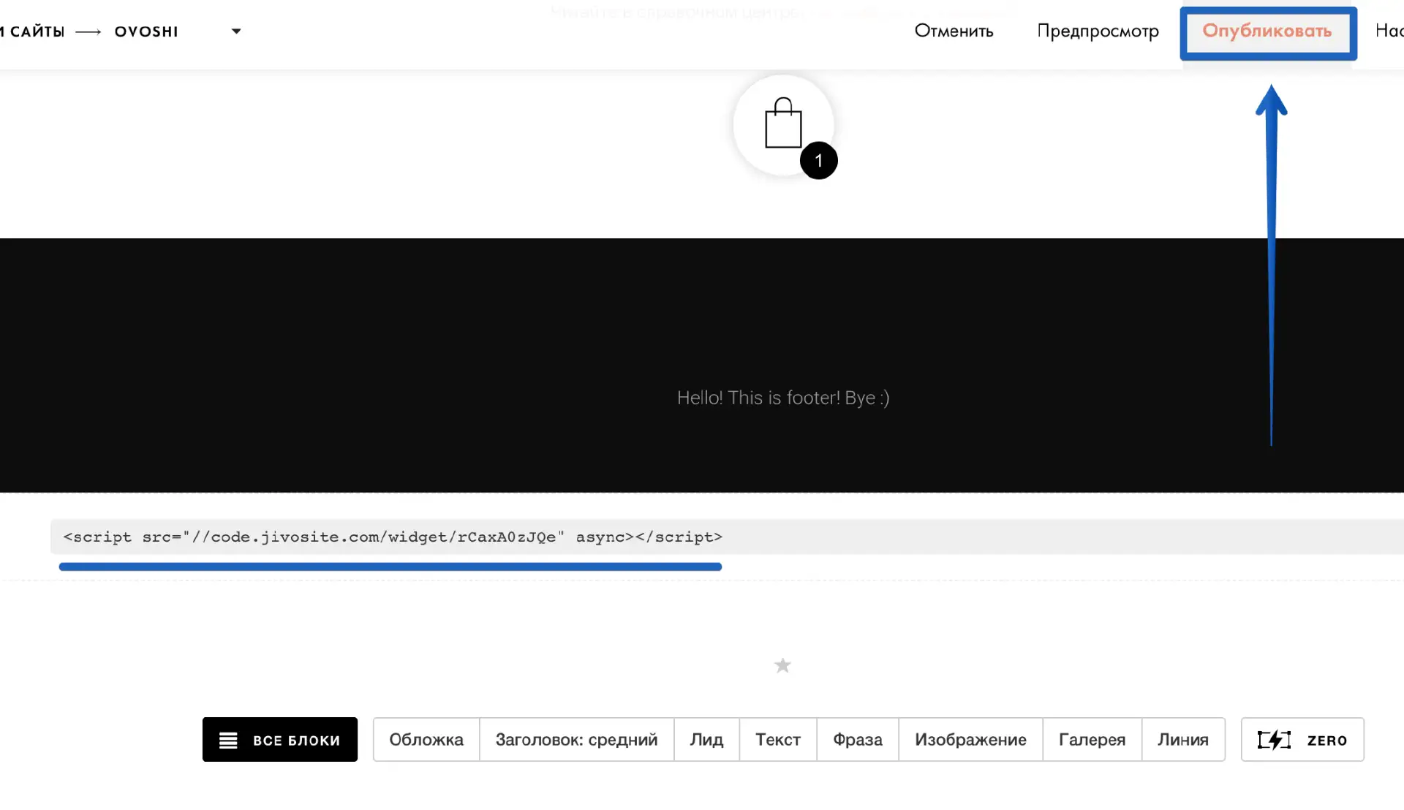Click the gray star icon
This screenshot has width=1404, height=810.
point(782,665)
